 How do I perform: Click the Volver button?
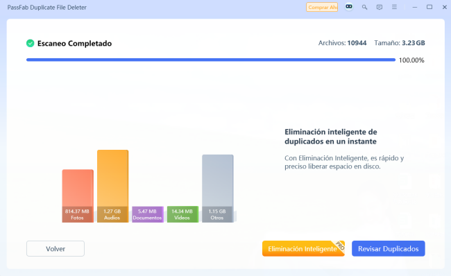56,249
